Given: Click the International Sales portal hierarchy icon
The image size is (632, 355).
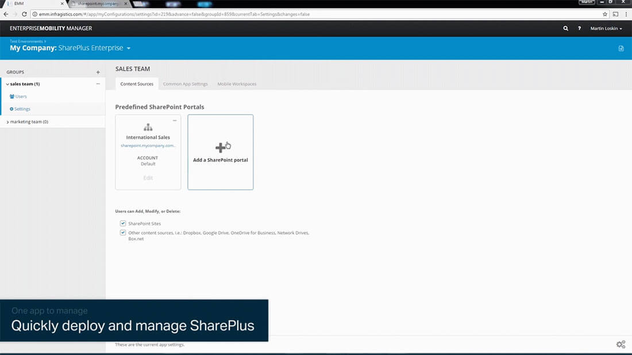Looking at the screenshot, I should pos(148,127).
